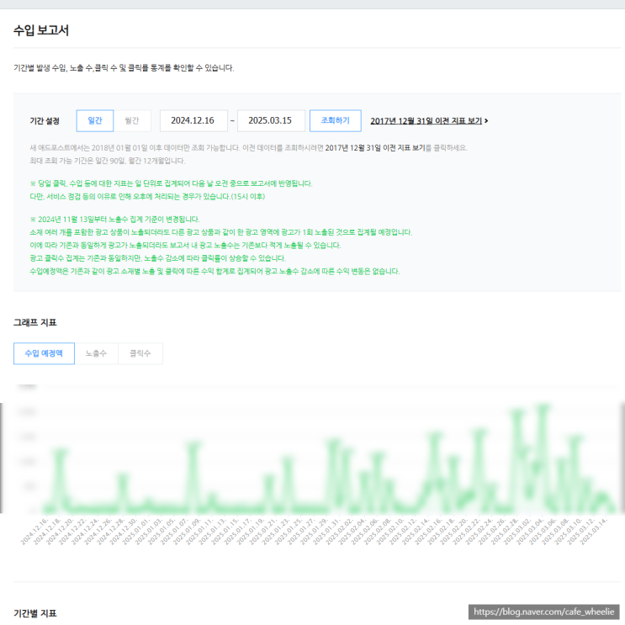Viewport: 625px width, 625px height.
Task: Click the 최대 조회 가능 기간 help text
Action: point(108,161)
